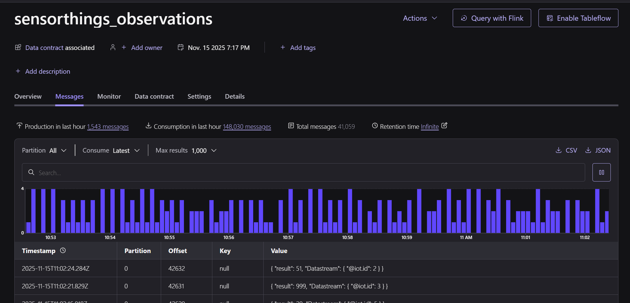Click the search magnifier icon
Screen dimensions: 630x303
[x=31, y=172]
